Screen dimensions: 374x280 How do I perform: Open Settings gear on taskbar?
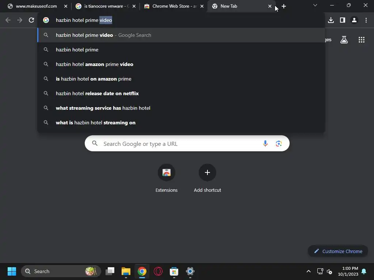click(190, 271)
